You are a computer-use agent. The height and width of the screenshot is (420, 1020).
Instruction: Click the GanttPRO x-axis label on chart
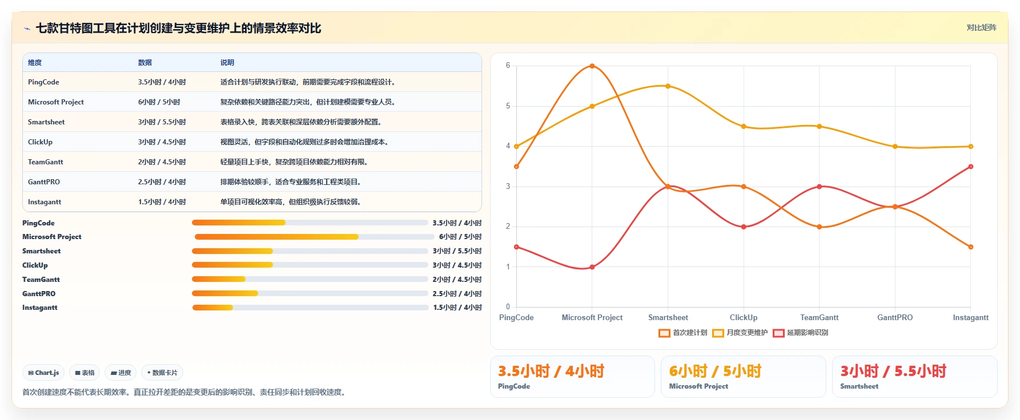895,318
